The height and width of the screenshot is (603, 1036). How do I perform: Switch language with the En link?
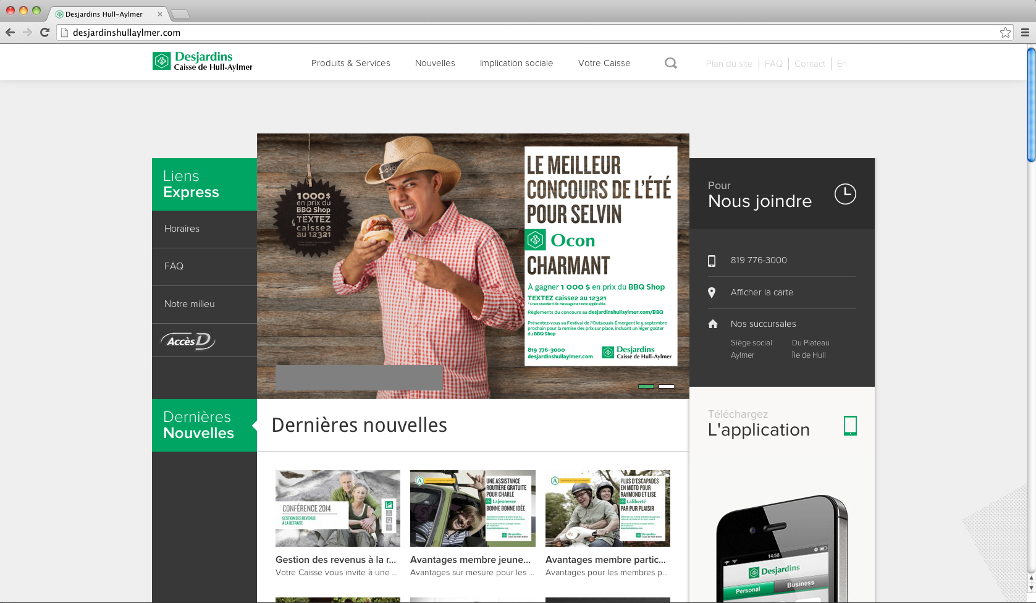[841, 64]
